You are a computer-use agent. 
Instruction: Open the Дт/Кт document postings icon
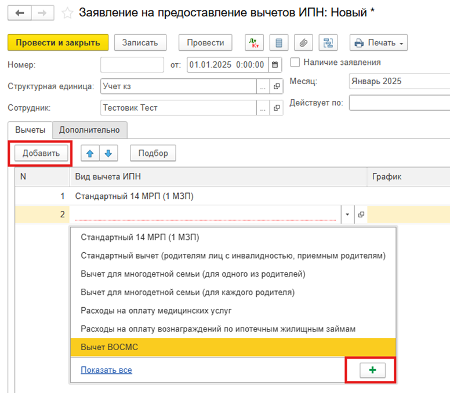tap(253, 42)
